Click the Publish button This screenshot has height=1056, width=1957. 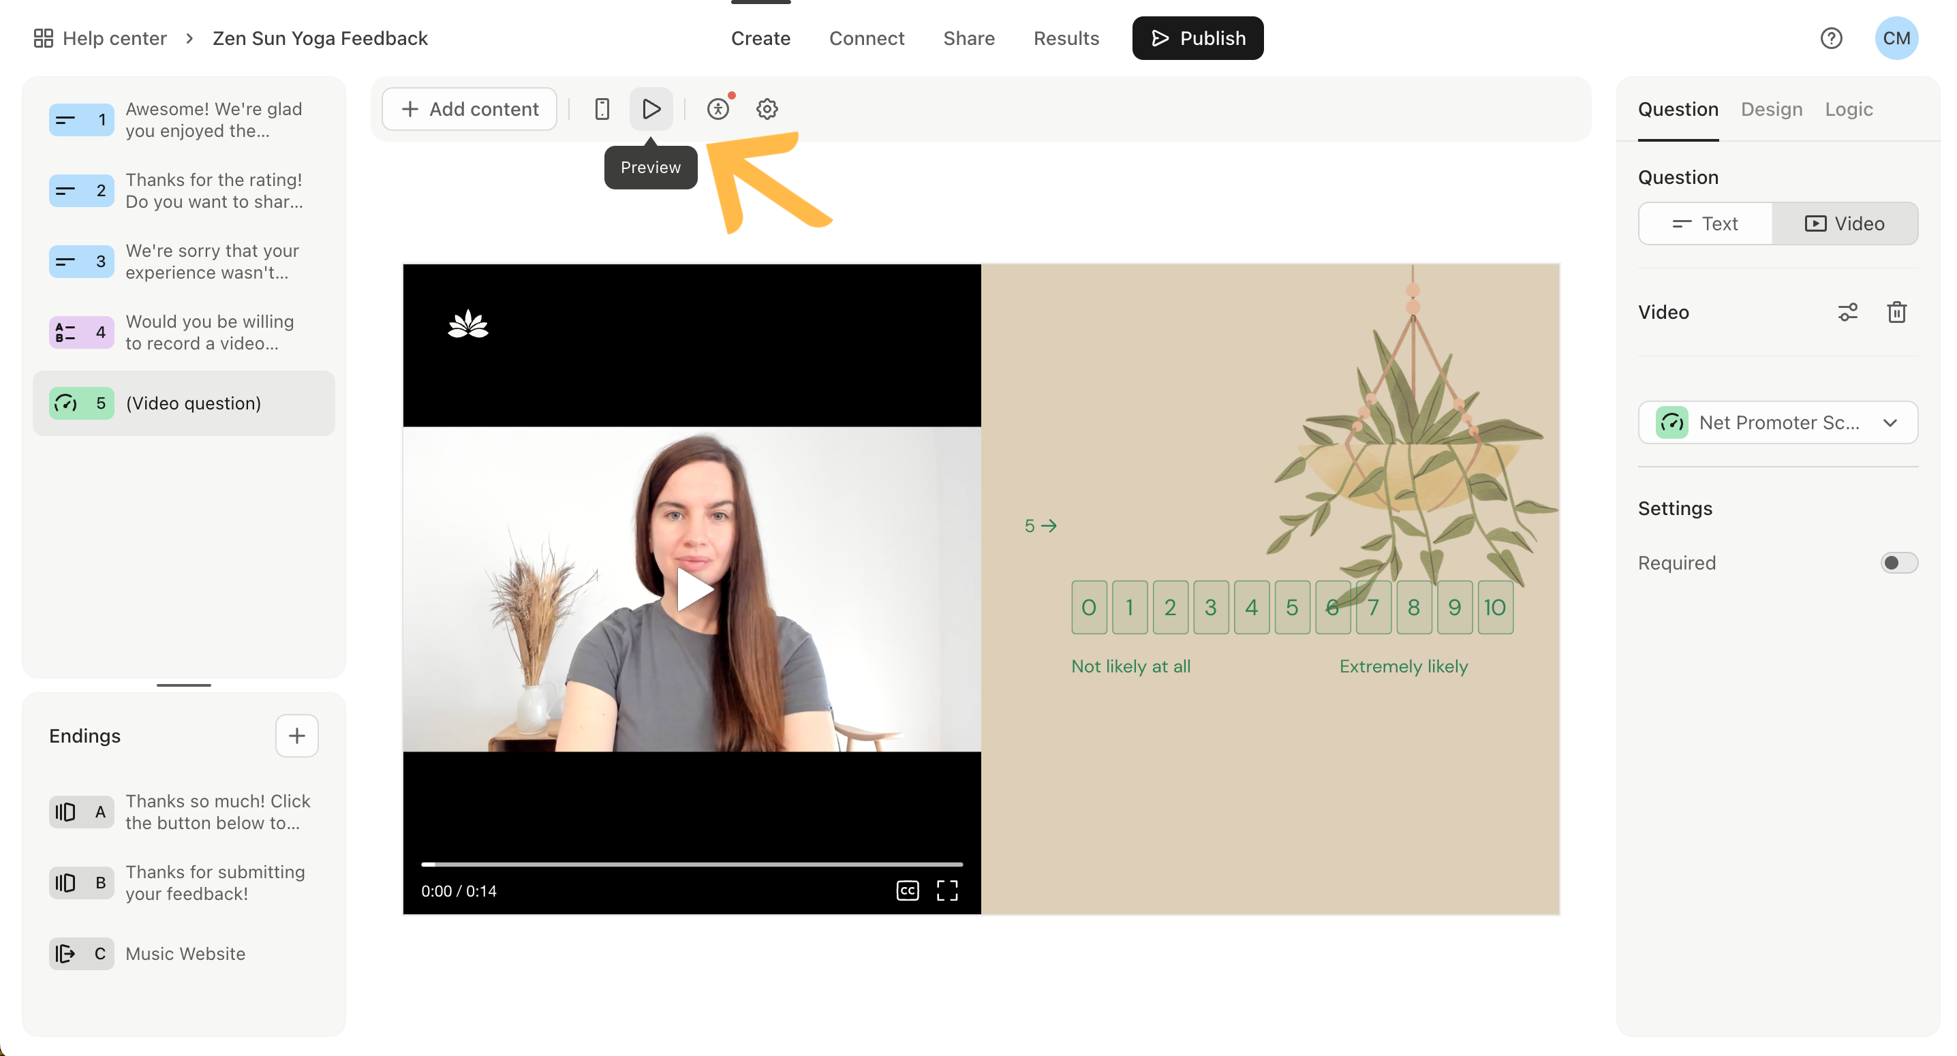pyautogui.click(x=1197, y=38)
